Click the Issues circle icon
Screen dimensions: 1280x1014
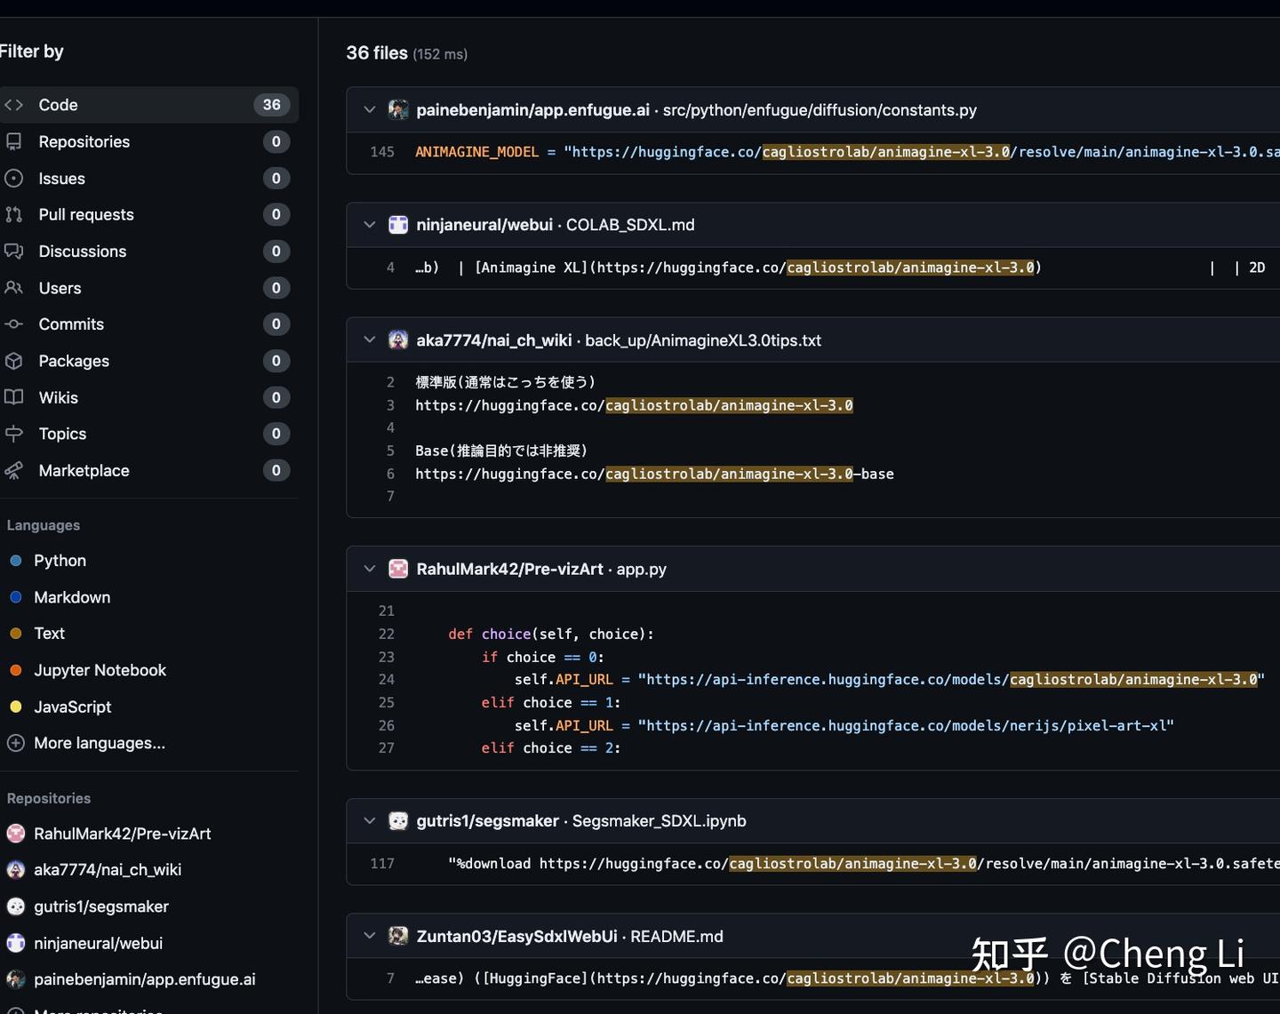click(x=14, y=179)
